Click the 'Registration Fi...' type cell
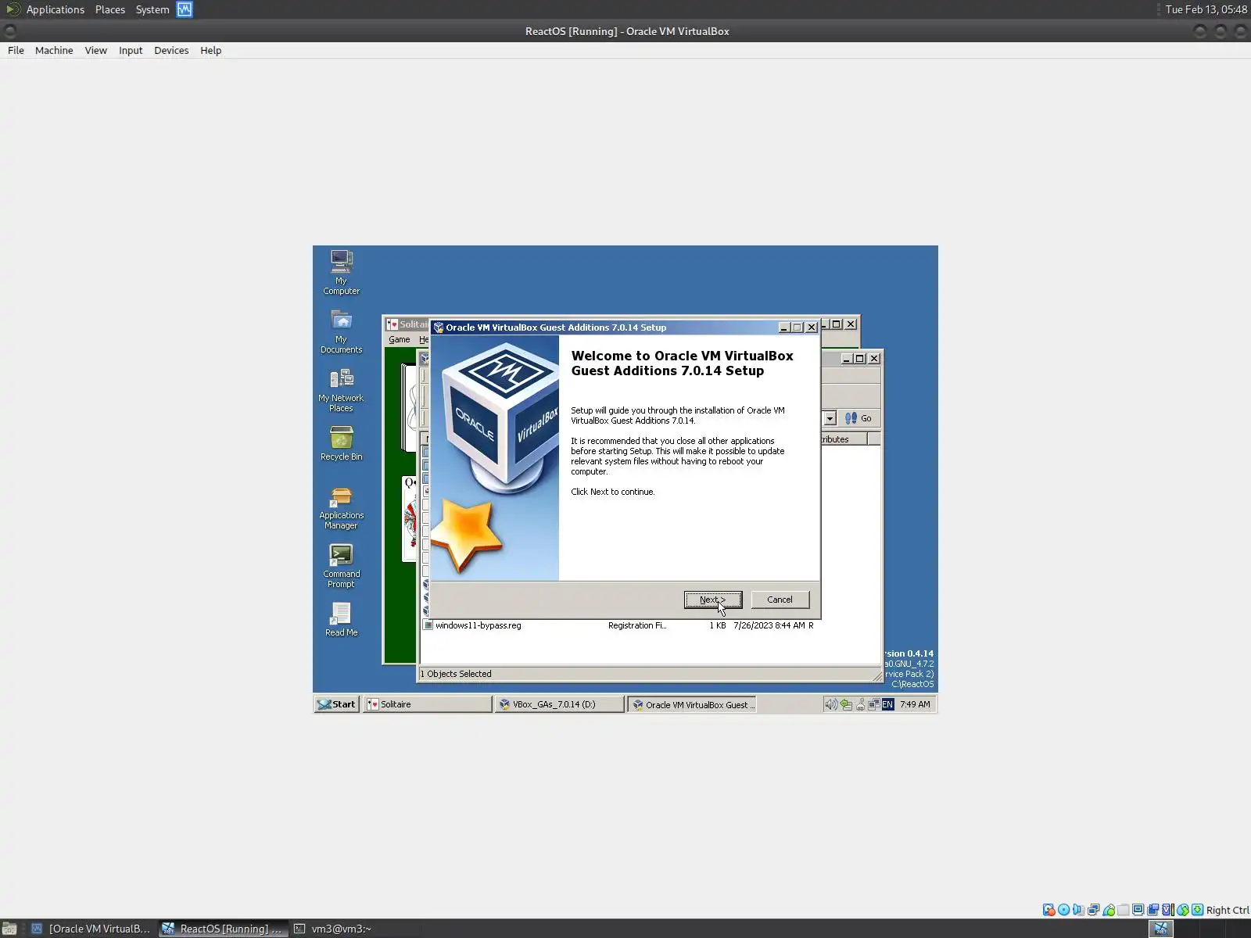 pos(637,625)
